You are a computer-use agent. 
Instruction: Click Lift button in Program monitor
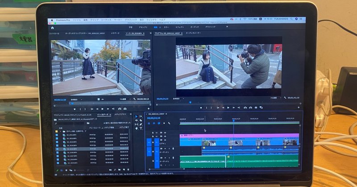tap(245, 108)
